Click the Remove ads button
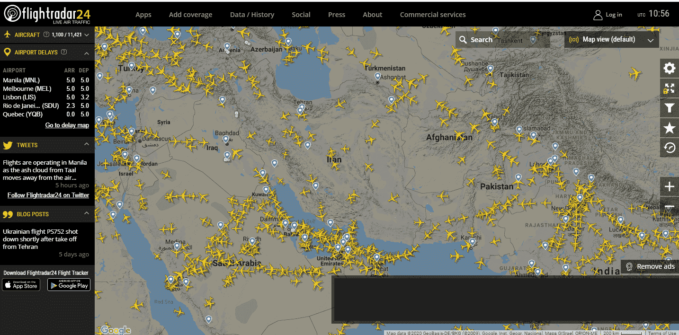 click(650, 266)
